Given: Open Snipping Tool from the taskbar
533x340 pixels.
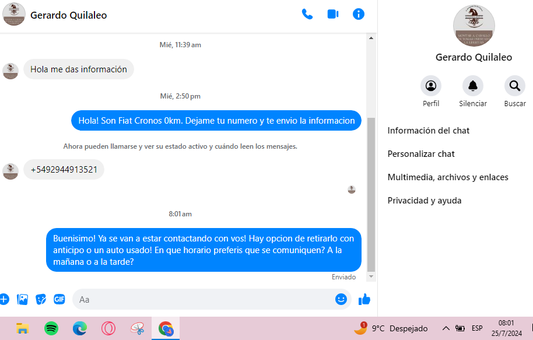Looking at the screenshot, I should [x=137, y=328].
